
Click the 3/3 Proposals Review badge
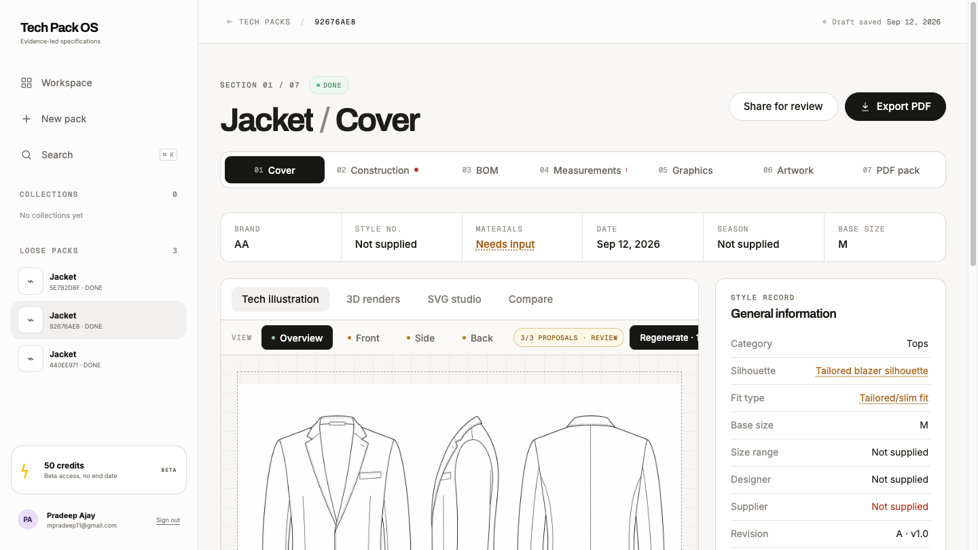(x=568, y=337)
